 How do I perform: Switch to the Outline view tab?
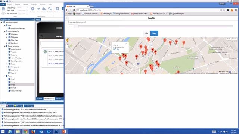[40, 99]
